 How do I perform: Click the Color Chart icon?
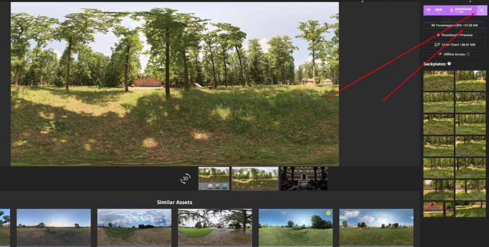[x=437, y=44]
